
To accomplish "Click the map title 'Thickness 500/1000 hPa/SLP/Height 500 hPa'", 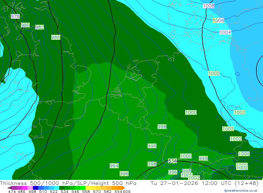I will tap(68, 183).
